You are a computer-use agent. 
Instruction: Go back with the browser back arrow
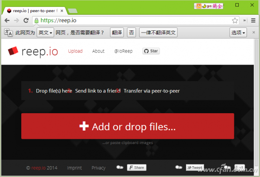7,20
